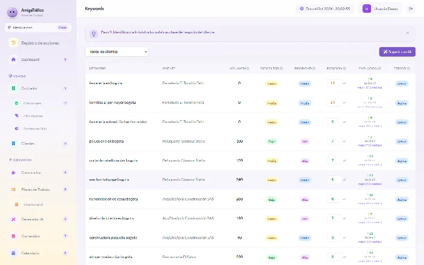Open the Cotizador sidebar icon
The image size is (424, 265).
pyautogui.click(x=13, y=88)
